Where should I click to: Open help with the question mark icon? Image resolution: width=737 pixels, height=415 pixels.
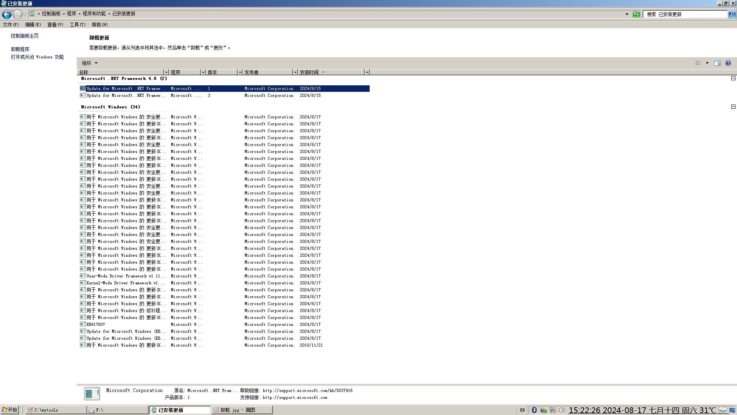pyautogui.click(x=728, y=63)
